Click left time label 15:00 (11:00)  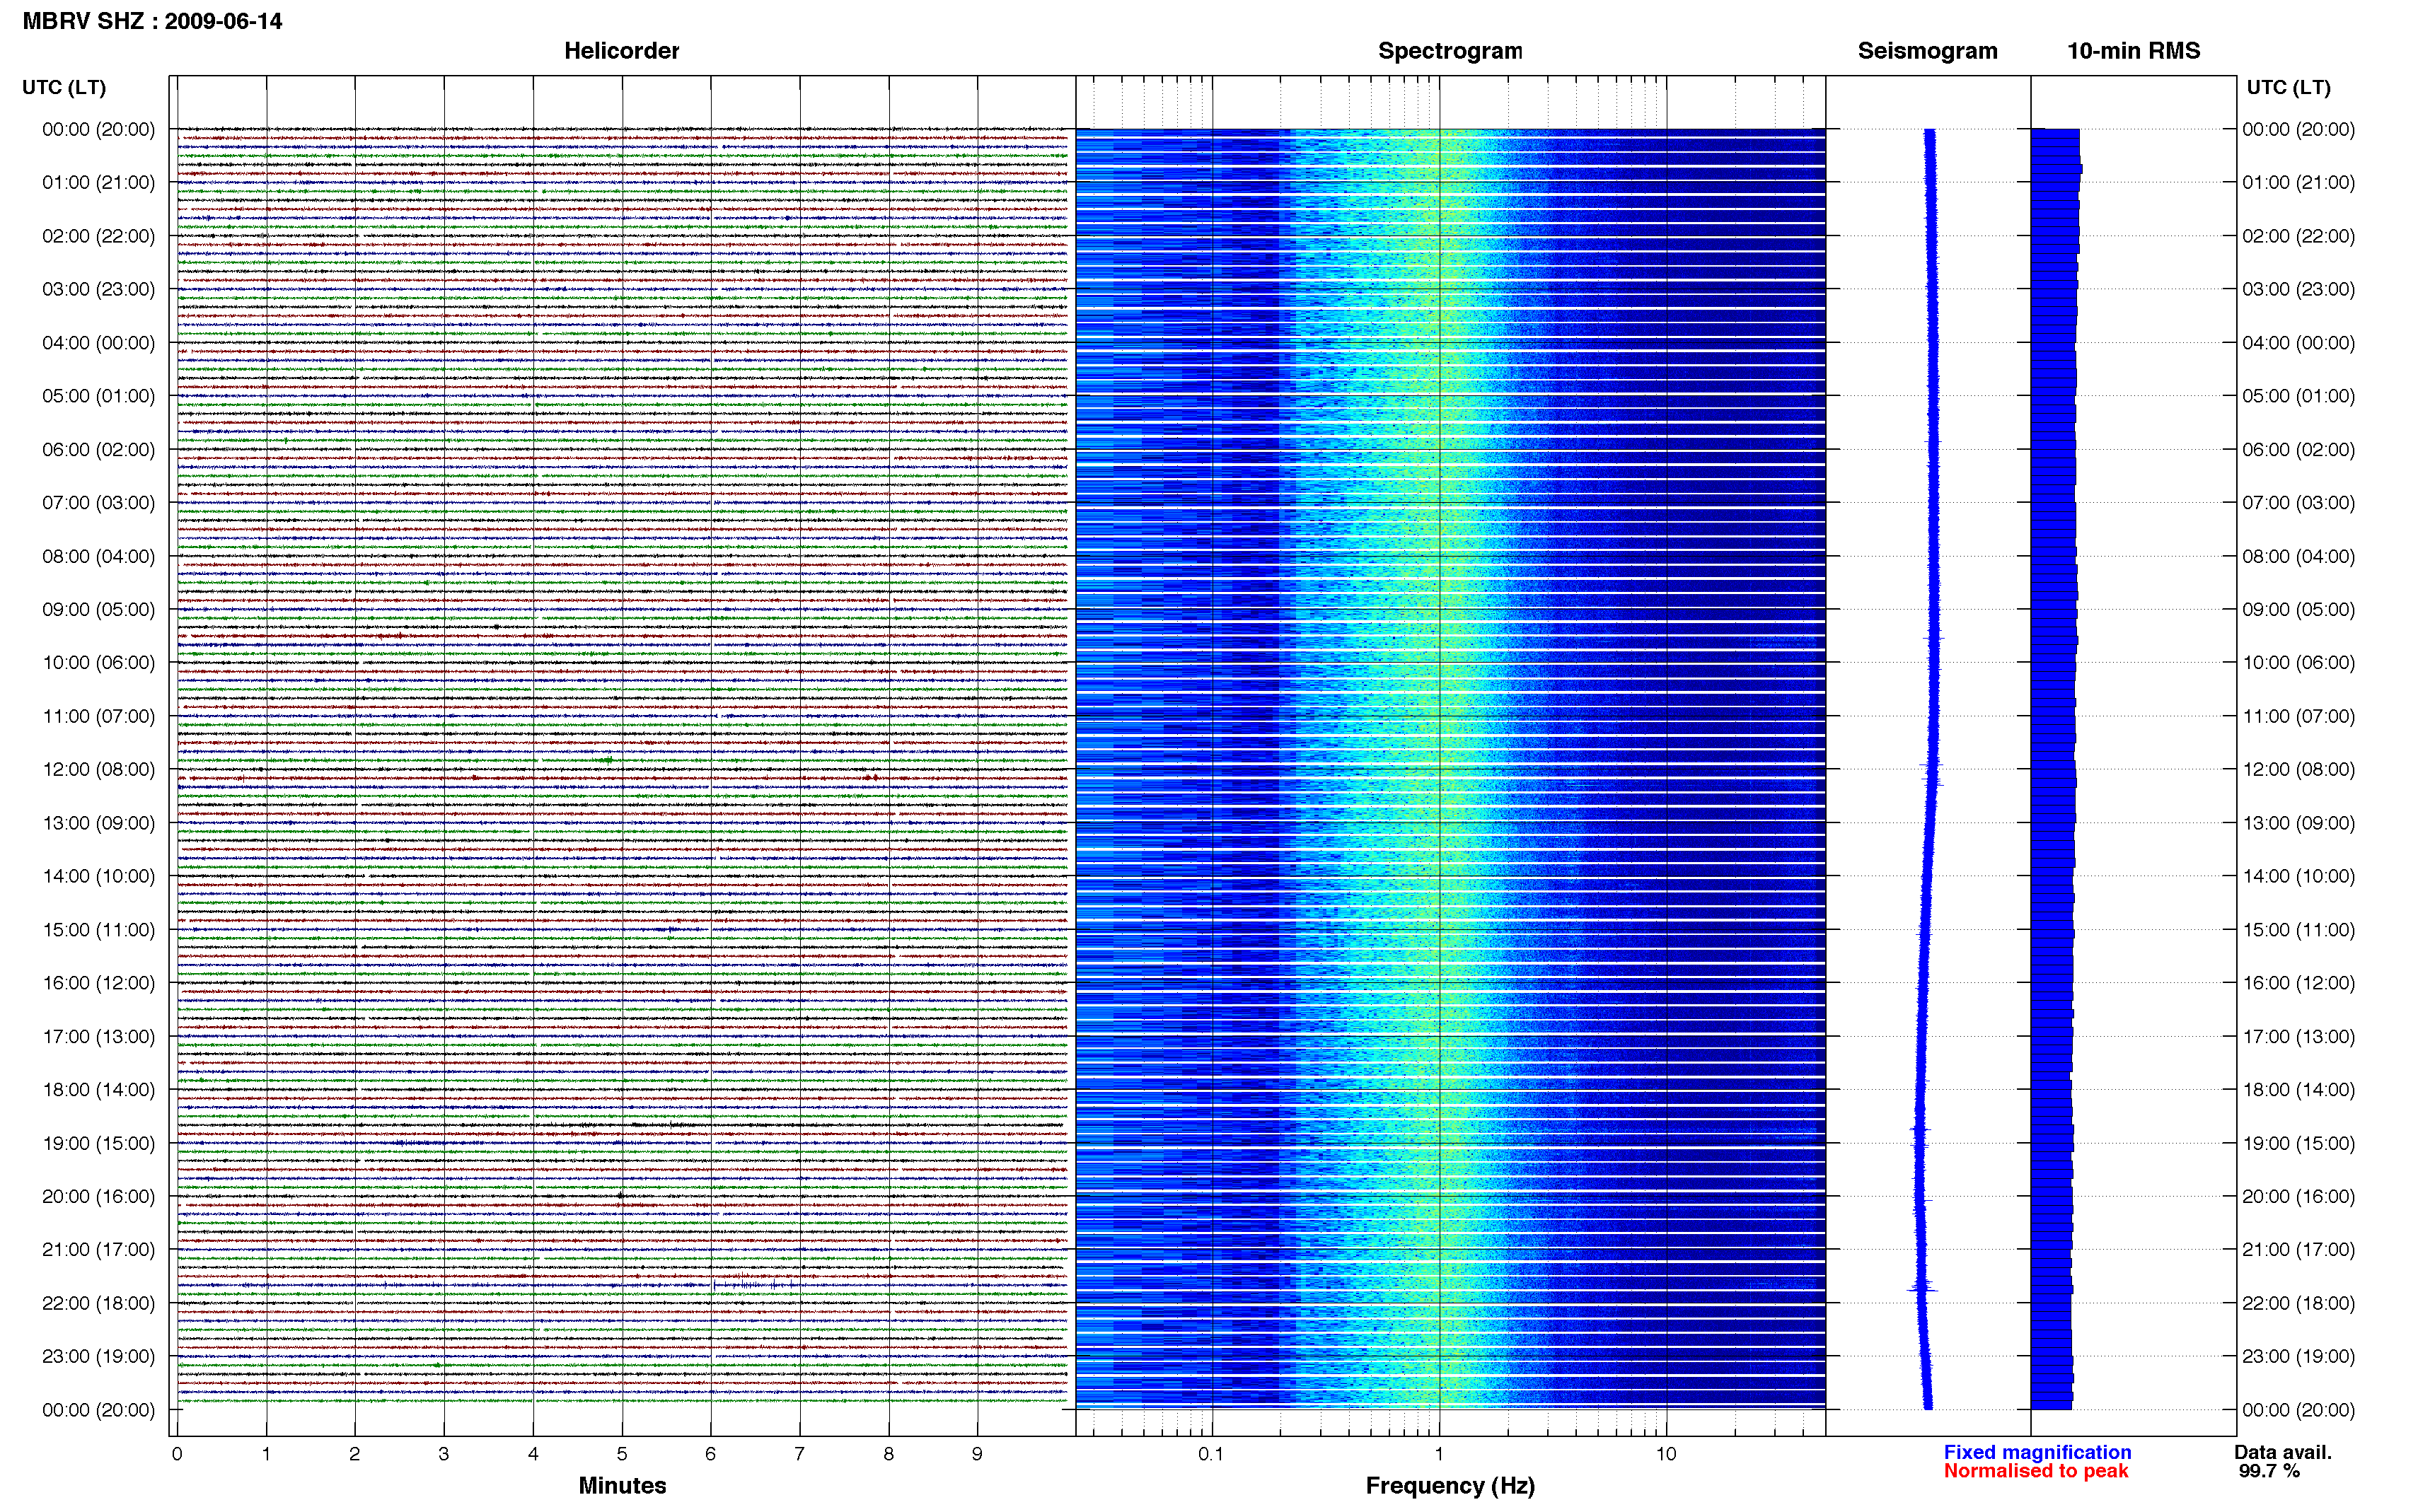[x=98, y=929]
